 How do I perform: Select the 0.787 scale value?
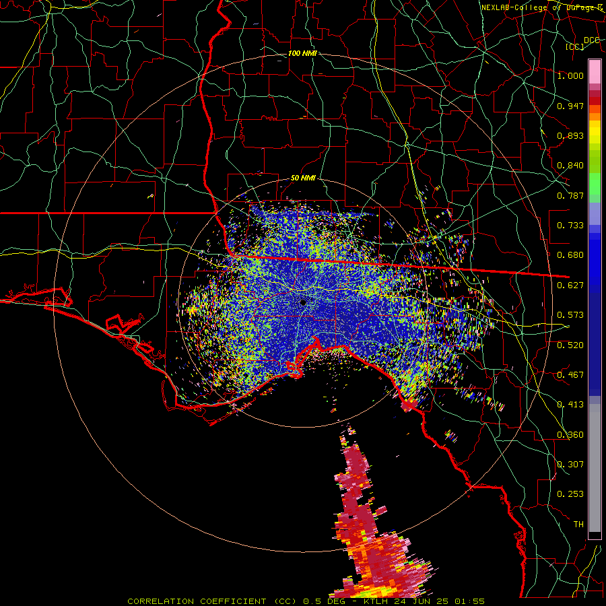[x=570, y=195]
